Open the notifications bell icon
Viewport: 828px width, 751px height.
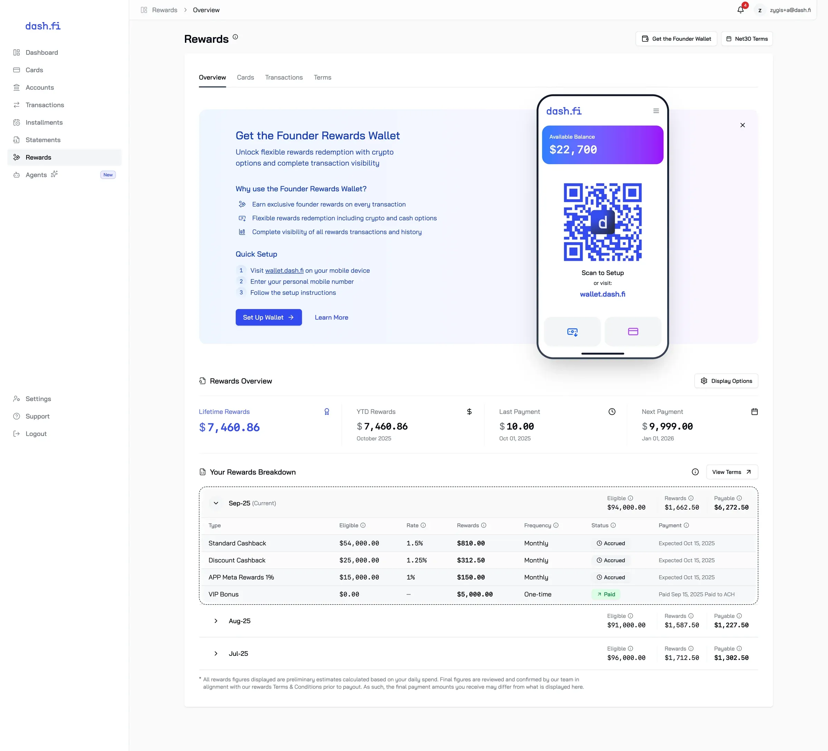(740, 10)
